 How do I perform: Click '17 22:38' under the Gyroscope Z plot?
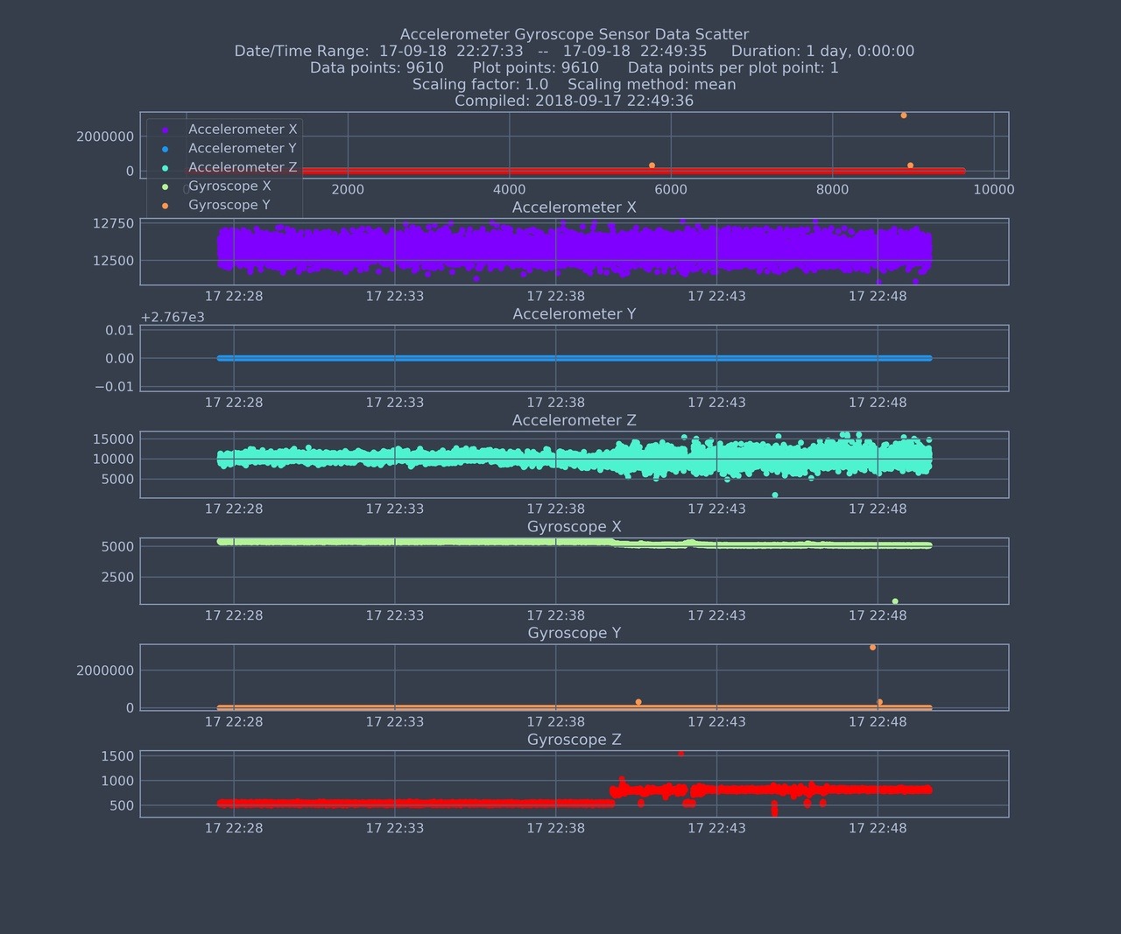click(x=556, y=828)
